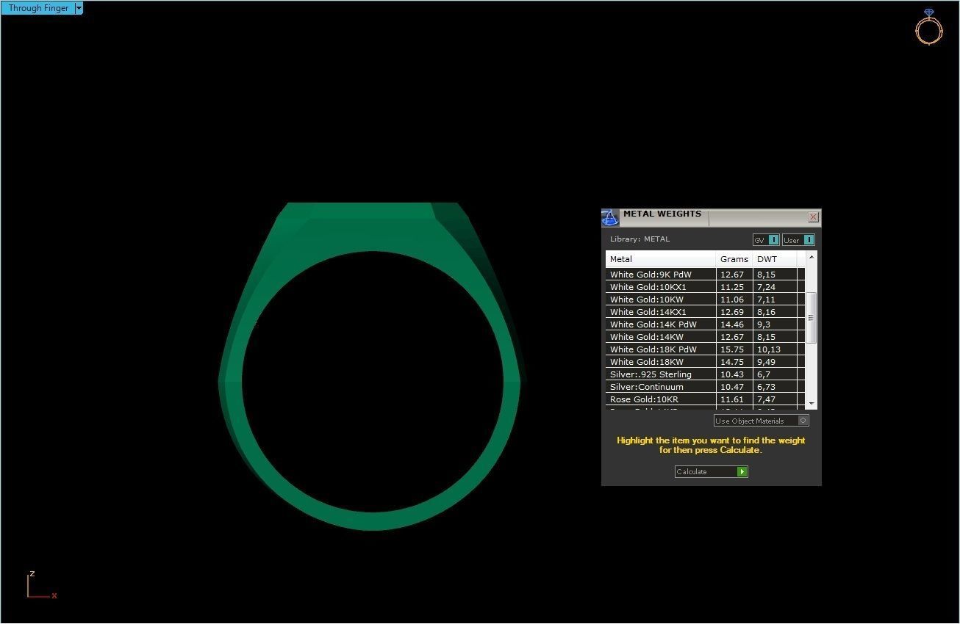960x624 pixels.
Task: Toggle the User library switch
Action: (798, 240)
